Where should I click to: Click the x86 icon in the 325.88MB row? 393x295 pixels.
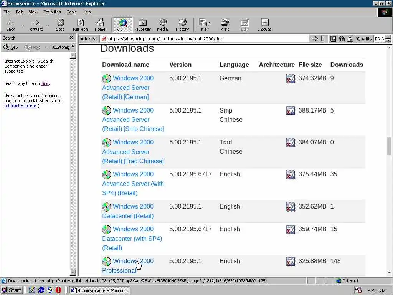(291, 261)
